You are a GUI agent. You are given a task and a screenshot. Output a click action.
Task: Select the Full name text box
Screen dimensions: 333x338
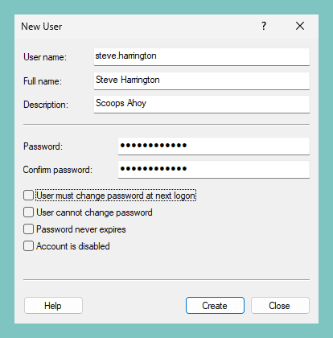[x=202, y=80]
